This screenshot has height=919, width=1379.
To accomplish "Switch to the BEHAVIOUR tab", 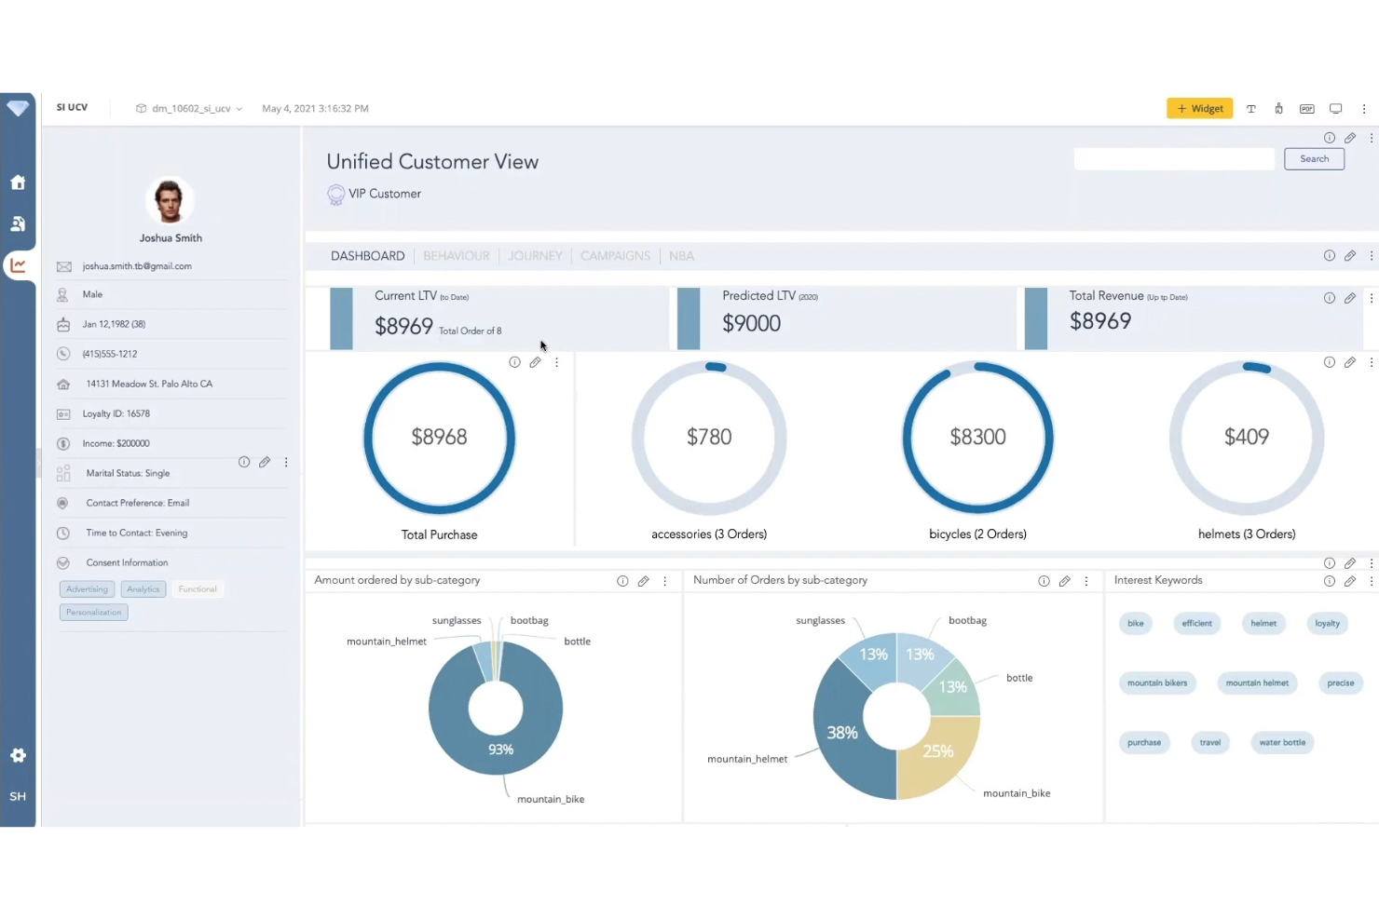I will pyautogui.click(x=457, y=255).
